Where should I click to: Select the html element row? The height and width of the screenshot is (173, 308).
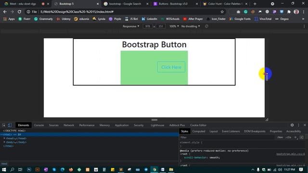[x=89, y=135]
